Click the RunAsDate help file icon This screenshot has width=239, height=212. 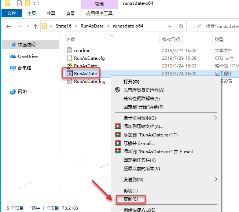(70, 66)
